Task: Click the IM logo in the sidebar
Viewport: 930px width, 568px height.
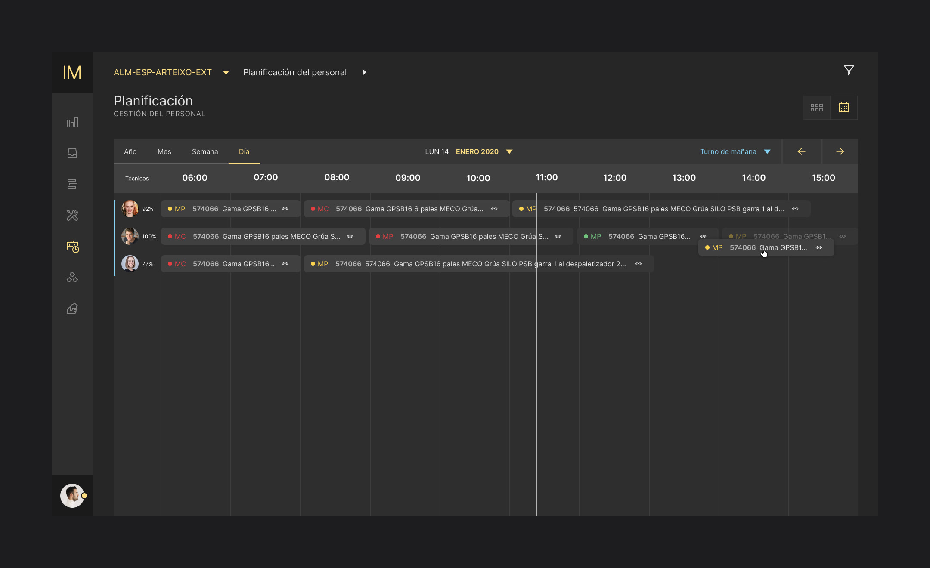Action: [x=72, y=72]
